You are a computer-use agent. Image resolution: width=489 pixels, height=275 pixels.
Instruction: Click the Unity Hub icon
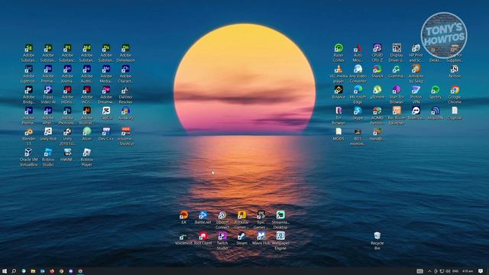(48, 131)
